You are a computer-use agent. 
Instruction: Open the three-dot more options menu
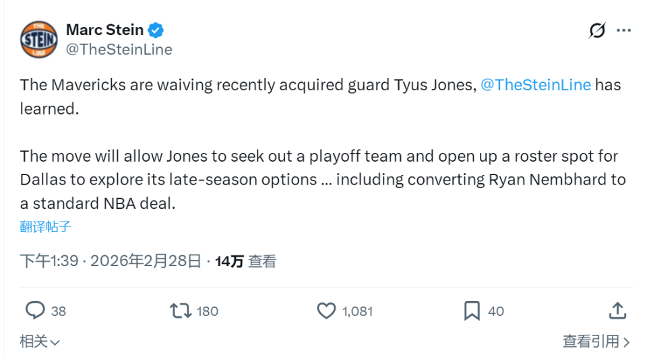pos(625,30)
